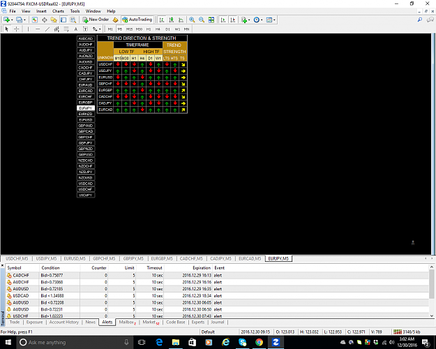Open the Periods clock icon

(257, 20)
